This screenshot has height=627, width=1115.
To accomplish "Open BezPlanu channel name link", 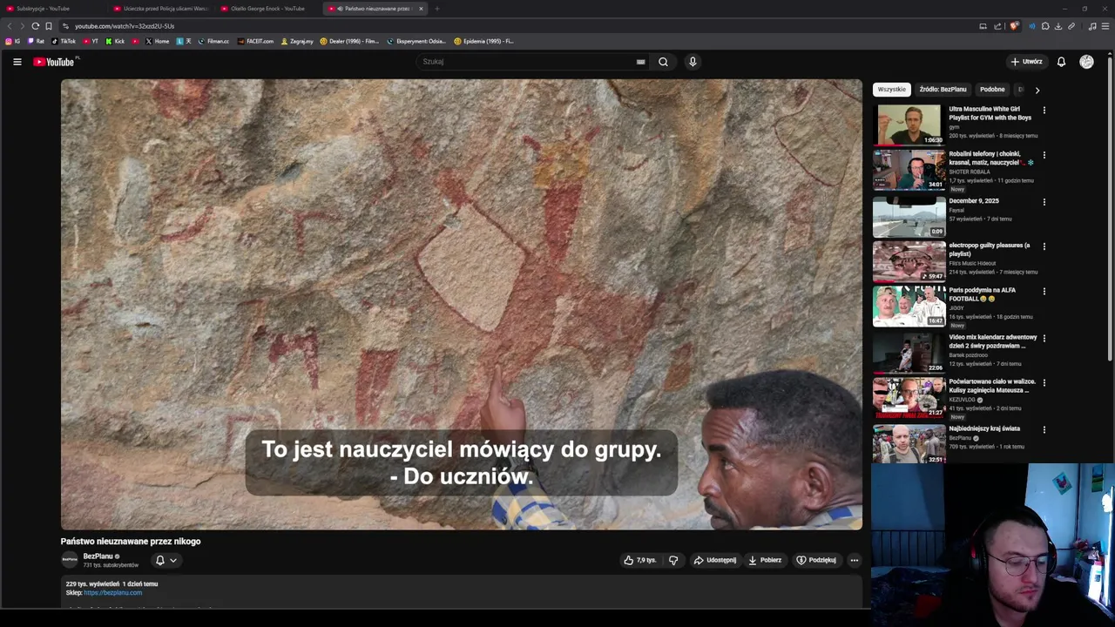I will [x=98, y=556].
